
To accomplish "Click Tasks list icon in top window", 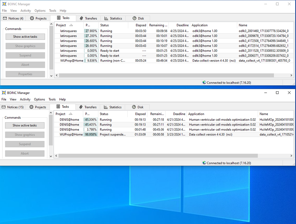I will (x=59, y=18).
